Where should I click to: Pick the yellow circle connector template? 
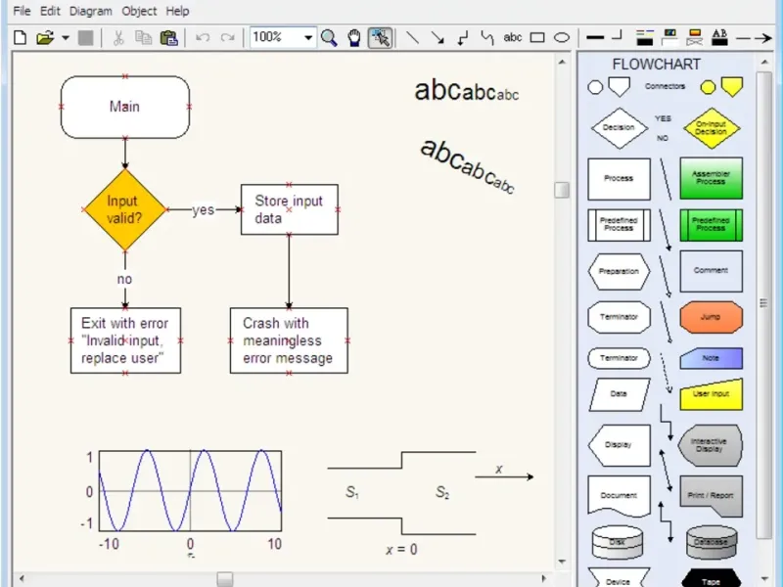708,87
